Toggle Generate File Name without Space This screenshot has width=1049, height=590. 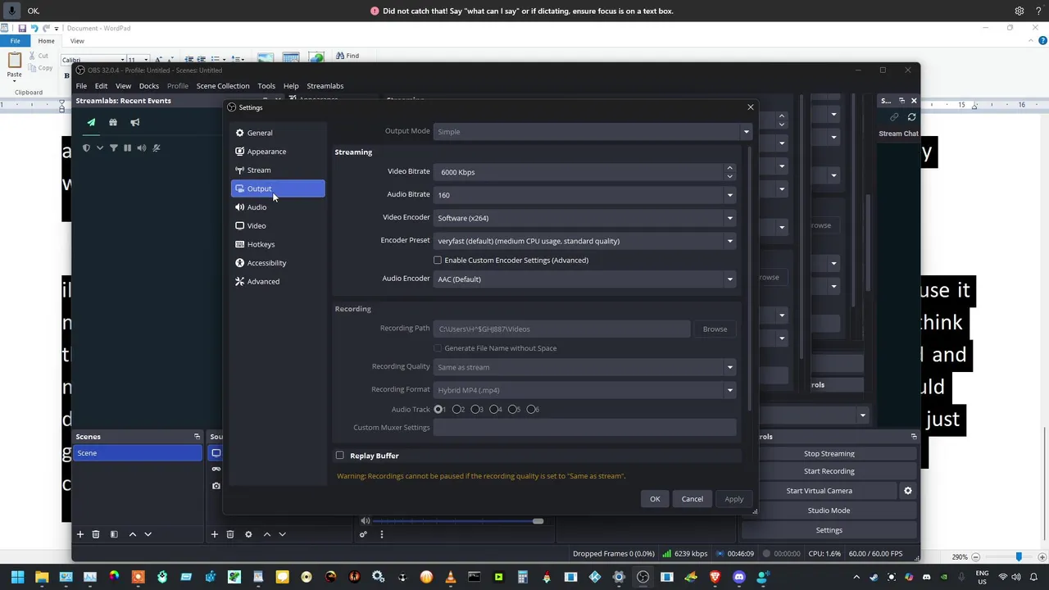click(x=438, y=348)
